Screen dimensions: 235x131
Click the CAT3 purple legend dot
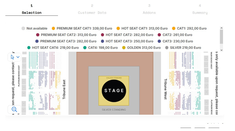(159, 41)
